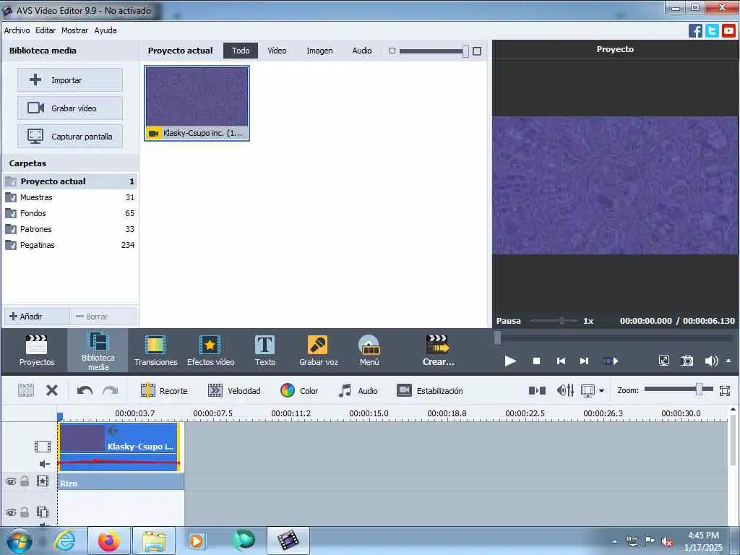The image size is (740, 555).
Task: Click the Añadir folder button
Action: click(x=37, y=317)
